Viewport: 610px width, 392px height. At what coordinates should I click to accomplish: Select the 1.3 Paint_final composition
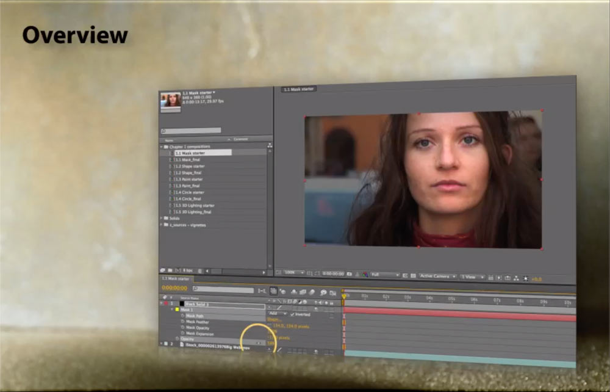(x=187, y=186)
